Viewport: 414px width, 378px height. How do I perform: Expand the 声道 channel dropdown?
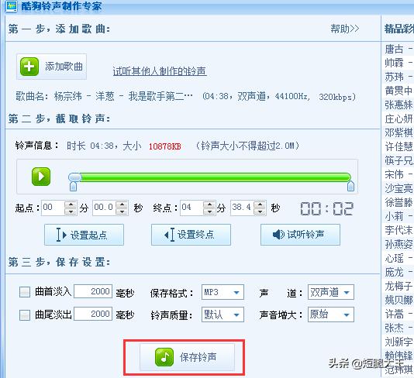(331, 292)
